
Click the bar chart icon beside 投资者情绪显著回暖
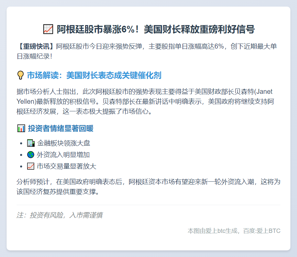[x=21, y=128]
